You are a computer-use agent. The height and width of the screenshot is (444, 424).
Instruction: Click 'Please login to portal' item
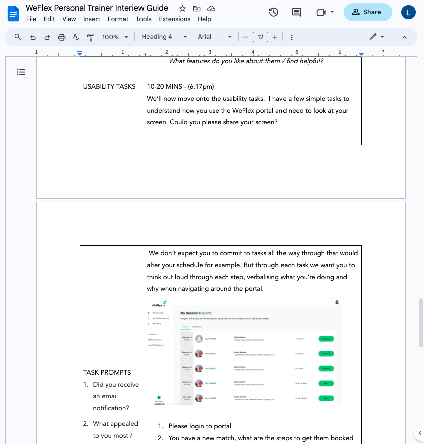point(200,426)
